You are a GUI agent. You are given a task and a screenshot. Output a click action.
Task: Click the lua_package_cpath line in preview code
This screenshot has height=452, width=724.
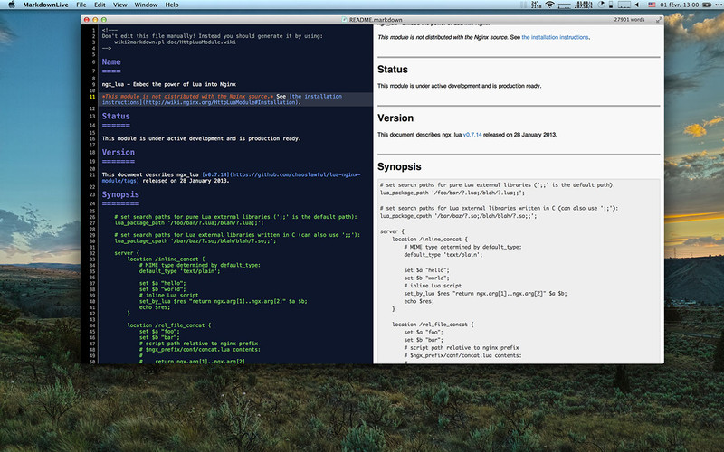click(x=459, y=216)
